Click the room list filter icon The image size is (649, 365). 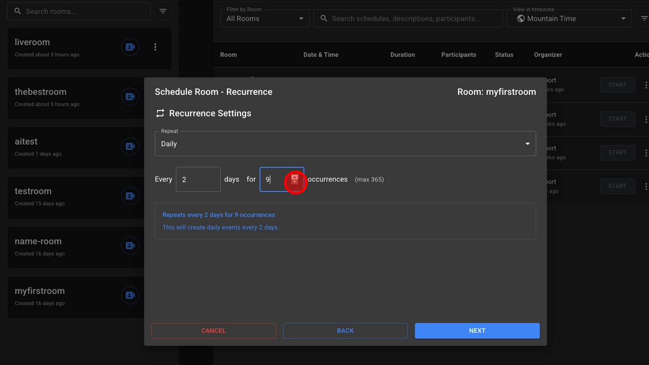click(x=163, y=11)
